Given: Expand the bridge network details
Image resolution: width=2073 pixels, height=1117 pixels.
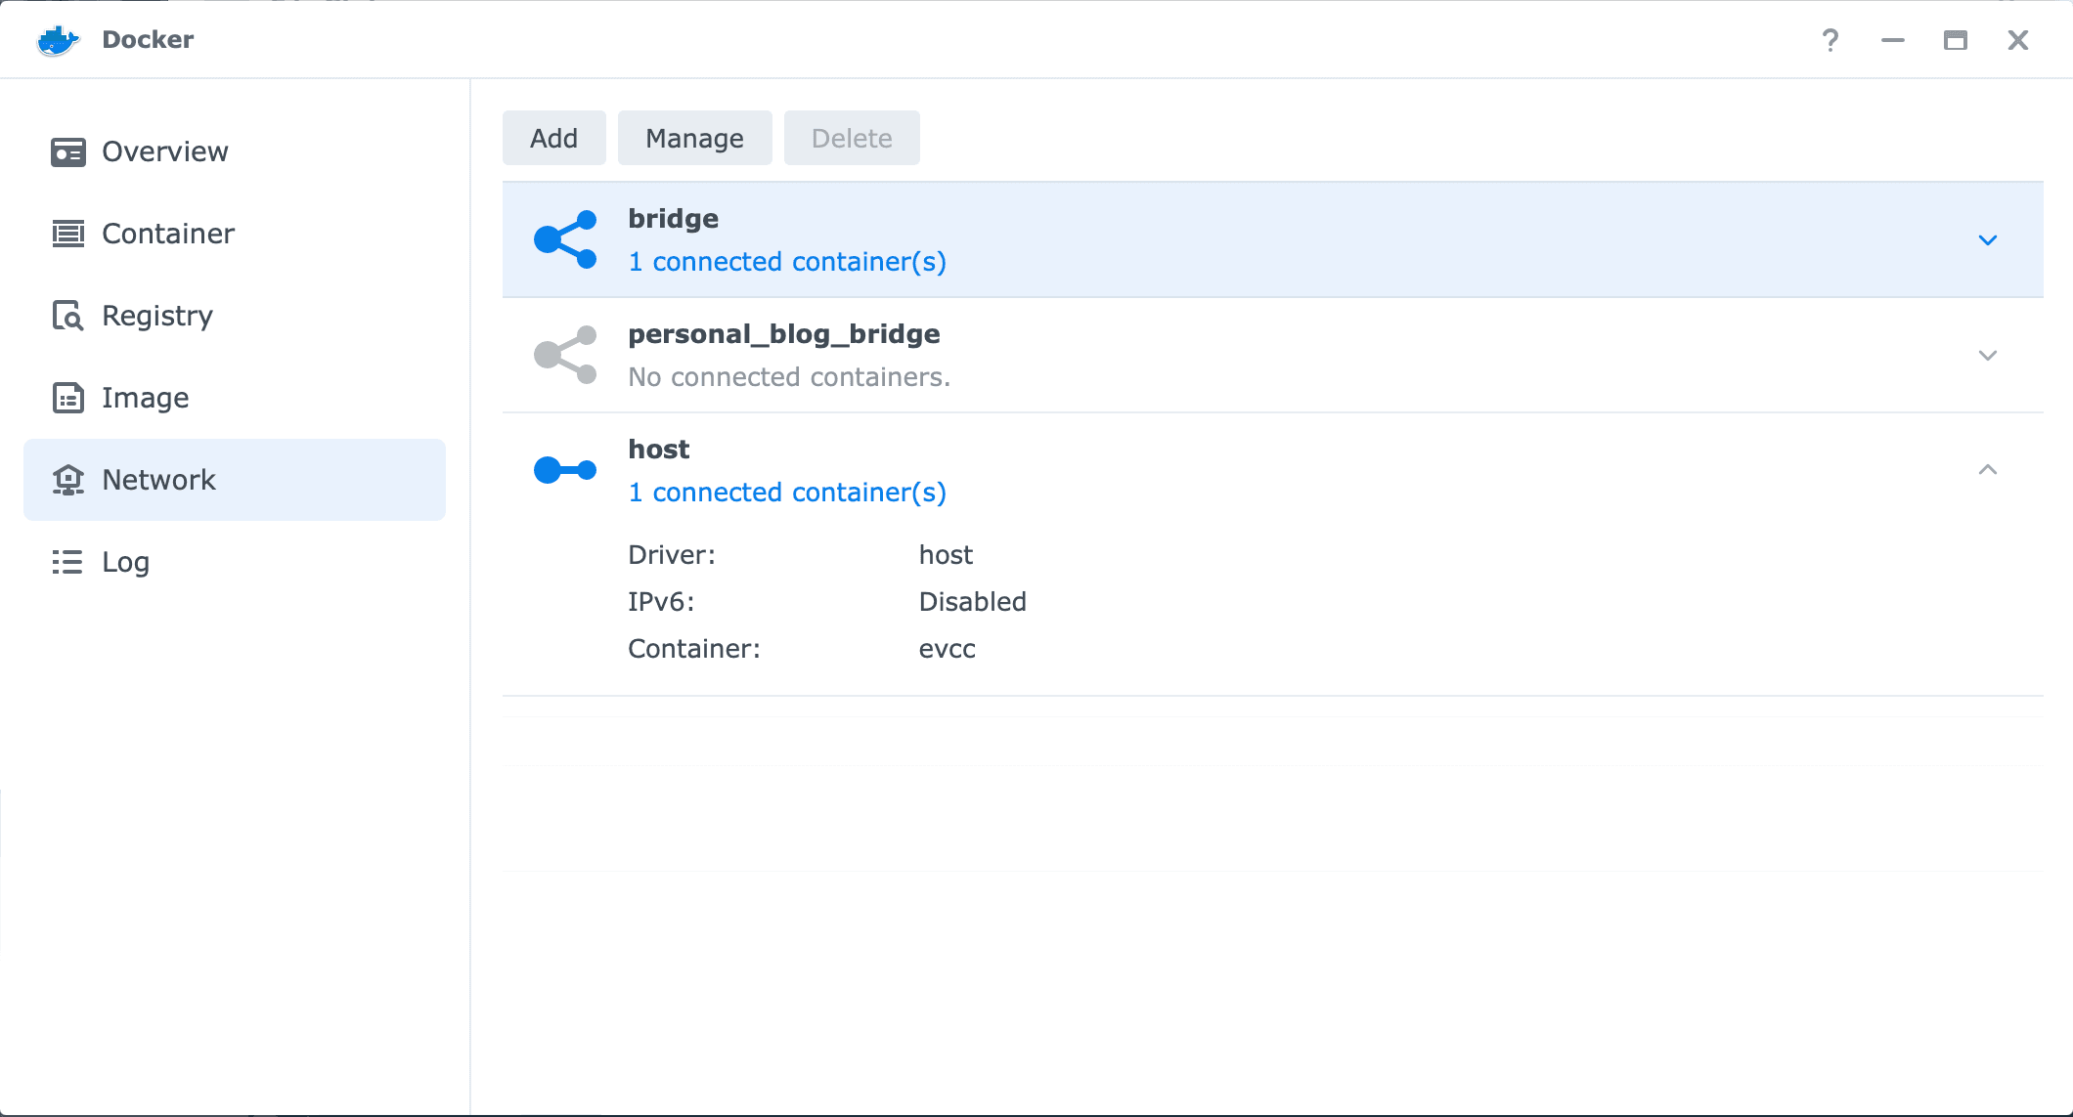Looking at the screenshot, I should coord(1988,238).
